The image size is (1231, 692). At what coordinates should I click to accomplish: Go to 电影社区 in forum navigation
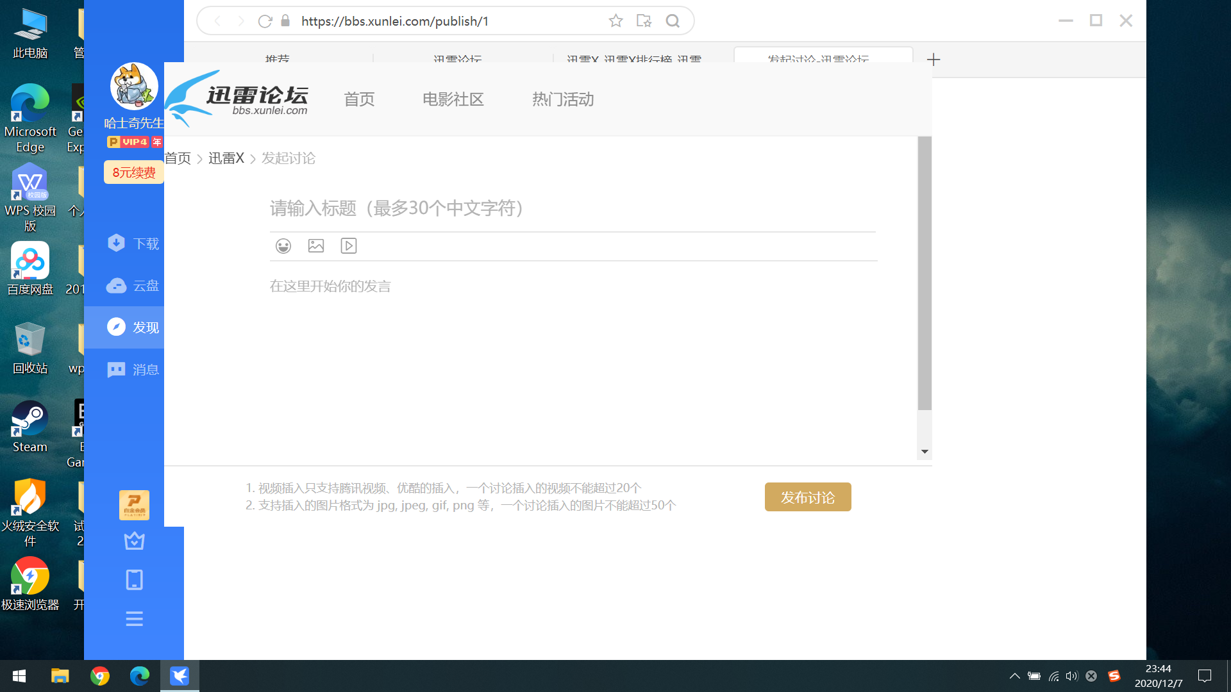[453, 99]
